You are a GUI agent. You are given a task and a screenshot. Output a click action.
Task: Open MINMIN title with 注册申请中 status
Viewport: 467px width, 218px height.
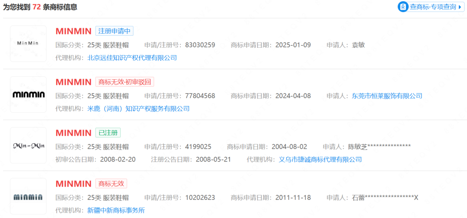click(x=74, y=31)
